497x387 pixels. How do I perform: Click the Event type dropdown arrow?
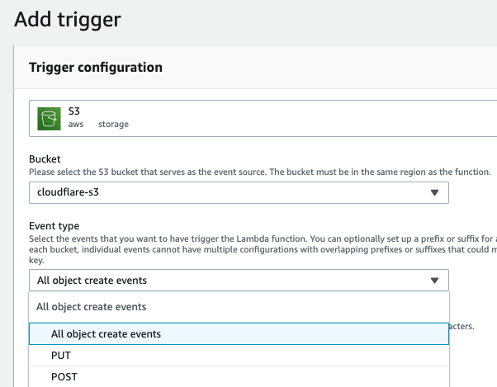[434, 280]
